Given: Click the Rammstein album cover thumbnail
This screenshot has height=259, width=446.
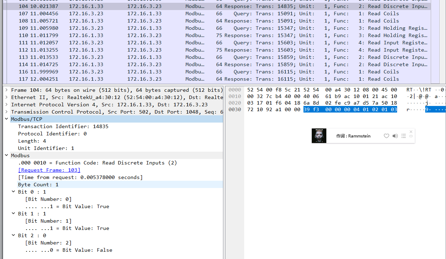Looking at the screenshot, I should click(319, 136).
